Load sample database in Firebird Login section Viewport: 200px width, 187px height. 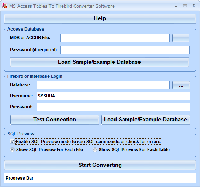[x=145, y=120]
